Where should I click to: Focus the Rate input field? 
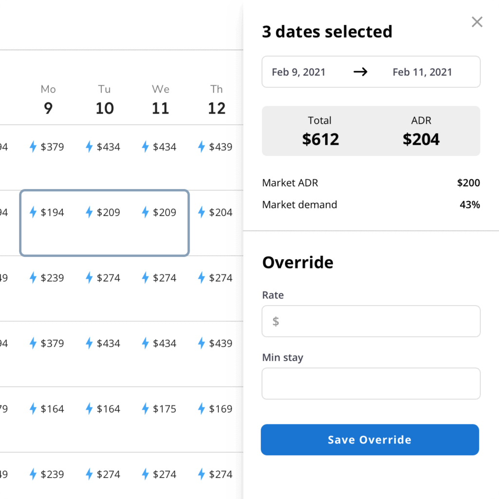coord(371,321)
